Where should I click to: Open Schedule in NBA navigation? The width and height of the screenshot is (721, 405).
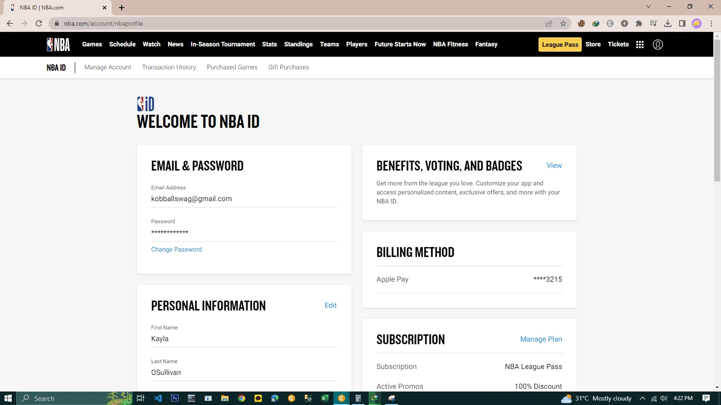click(122, 44)
